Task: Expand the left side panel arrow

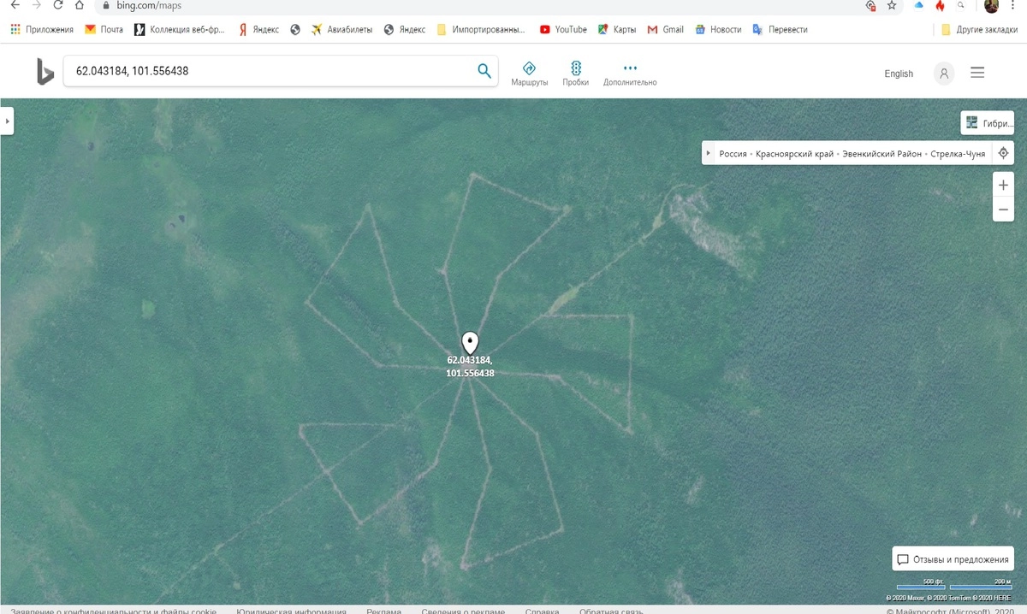Action: 7,121
